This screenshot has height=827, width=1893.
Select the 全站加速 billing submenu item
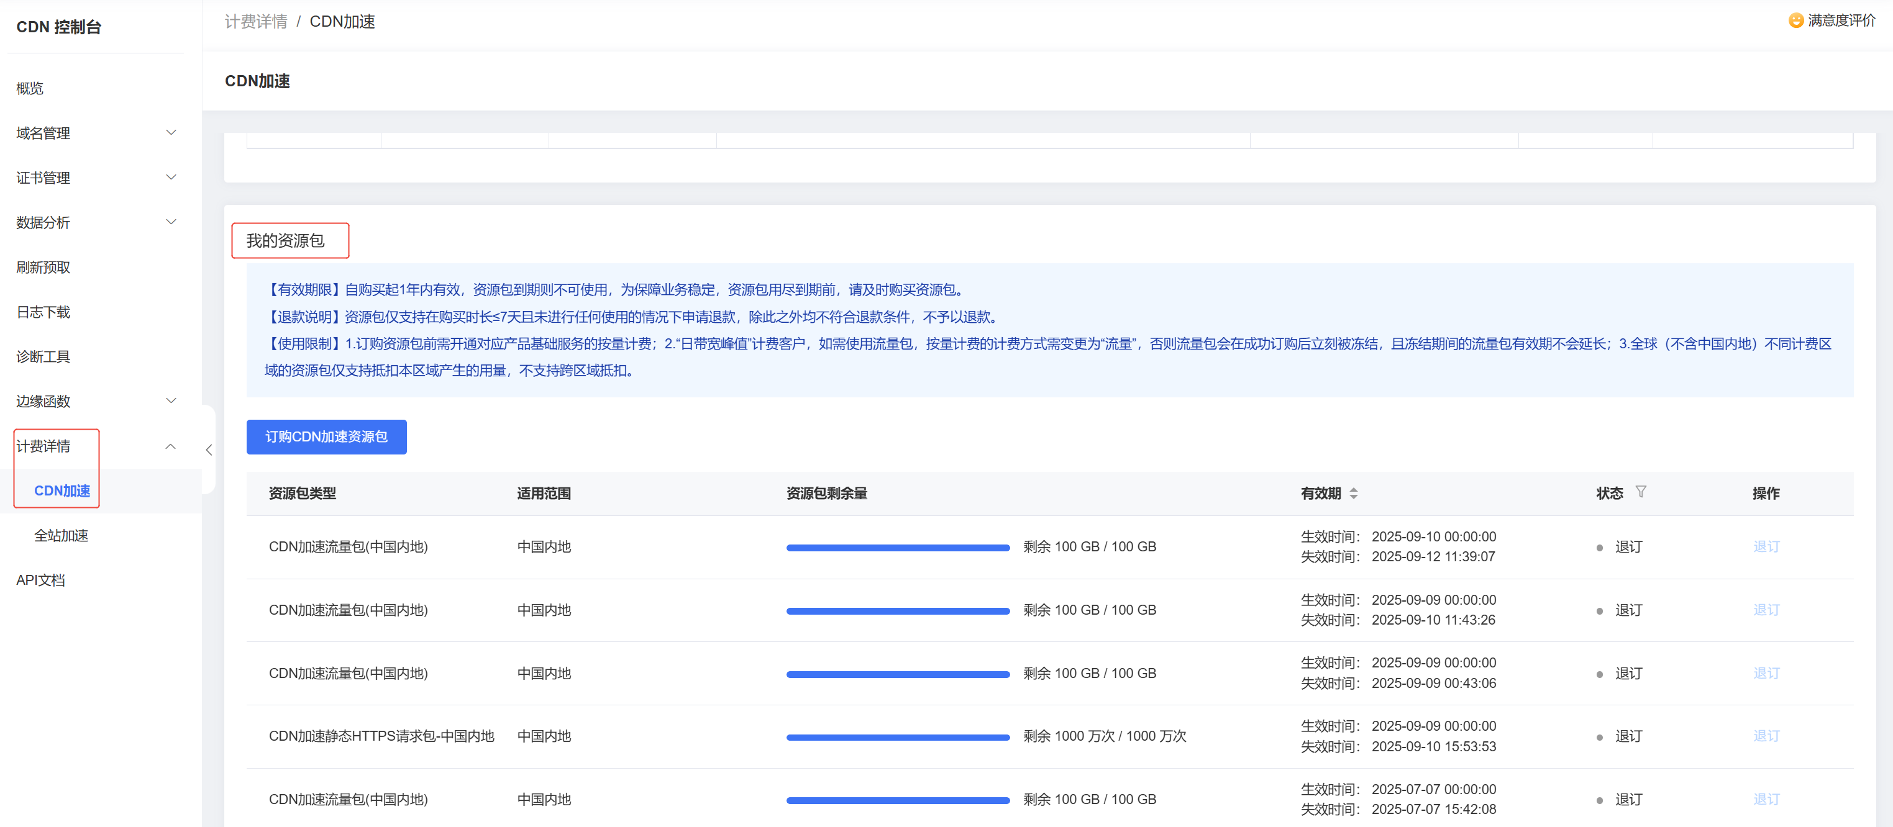(x=61, y=535)
